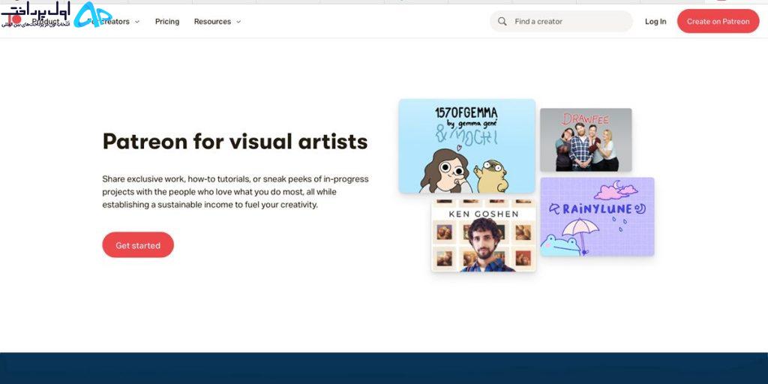Expand the For creators dropdown chevron
The height and width of the screenshot is (384, 768).
click(x=137, y=22)
